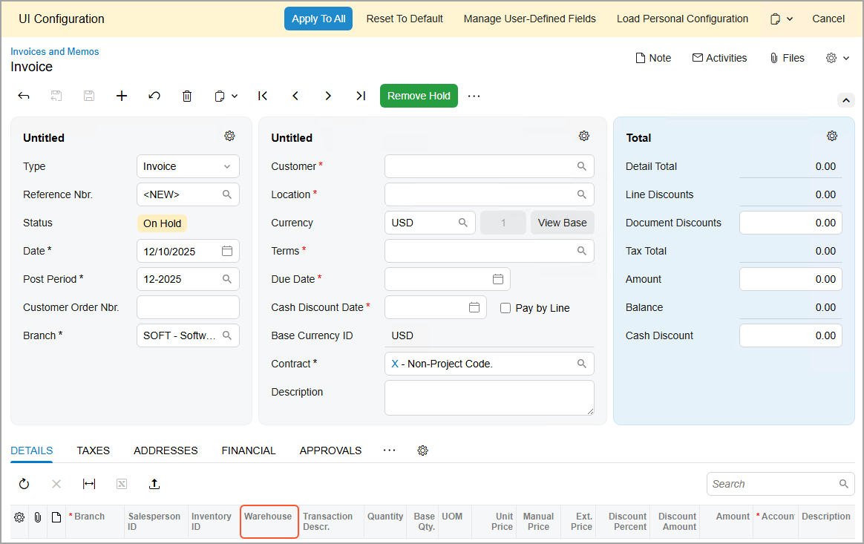864x544 pixels.
Task: Click Reset To Default
Action: (405, 19)
